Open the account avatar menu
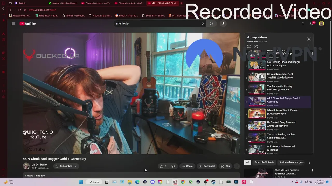 point(321,24)
